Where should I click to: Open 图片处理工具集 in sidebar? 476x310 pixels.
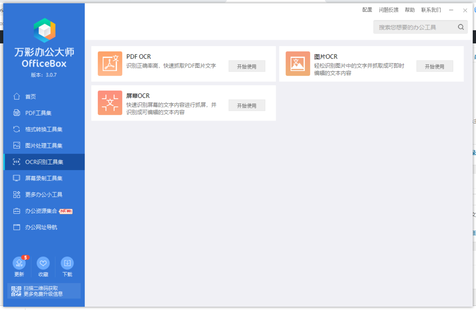tap(44, 146)
